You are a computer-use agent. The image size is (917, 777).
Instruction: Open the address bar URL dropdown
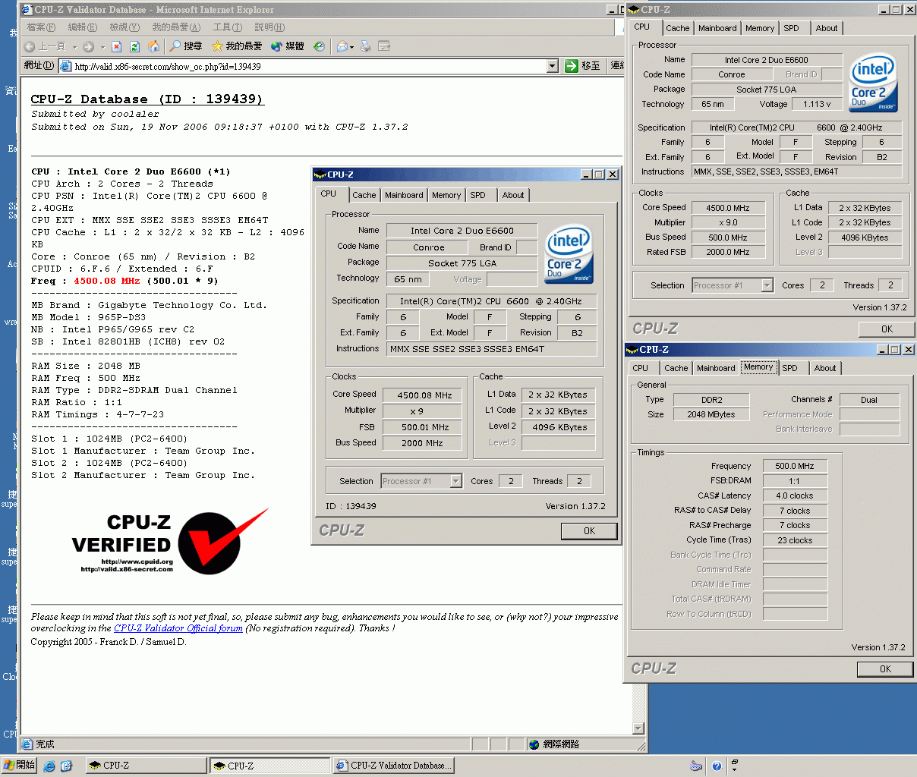553,66
